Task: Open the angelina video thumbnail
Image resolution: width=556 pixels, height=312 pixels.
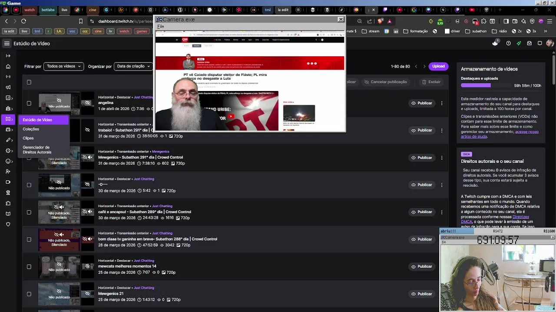Action: [59, 103]
